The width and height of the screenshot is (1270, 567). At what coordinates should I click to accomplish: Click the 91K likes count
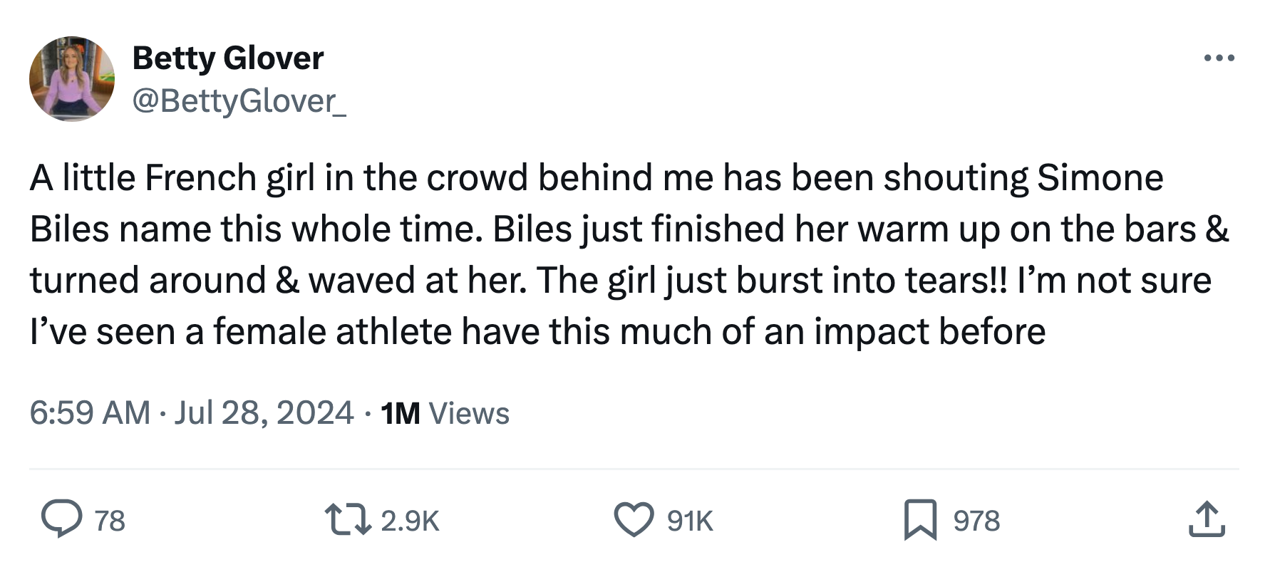(x=690, y=521)
